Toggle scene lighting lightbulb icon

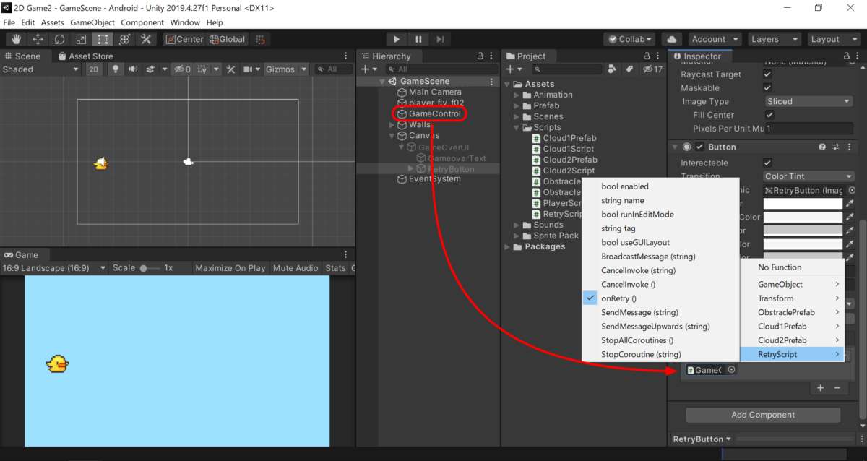(x=114, y=69)
